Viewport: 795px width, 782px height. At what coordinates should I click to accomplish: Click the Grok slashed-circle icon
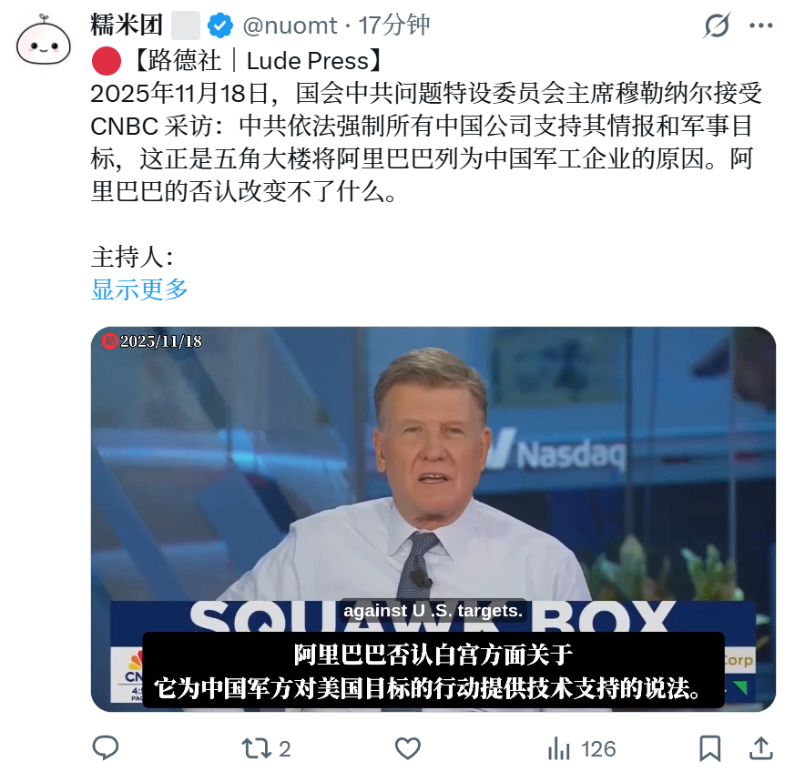[x=717, y=25]
